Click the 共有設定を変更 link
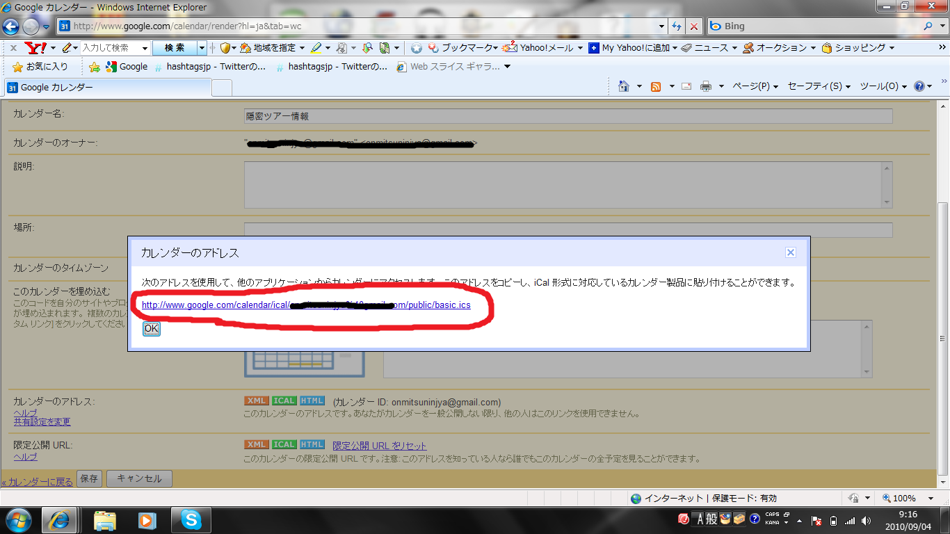 coord(42,421)
